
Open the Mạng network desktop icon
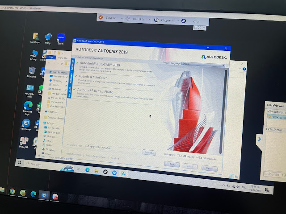pyautogui.click(x=48, y=39)
